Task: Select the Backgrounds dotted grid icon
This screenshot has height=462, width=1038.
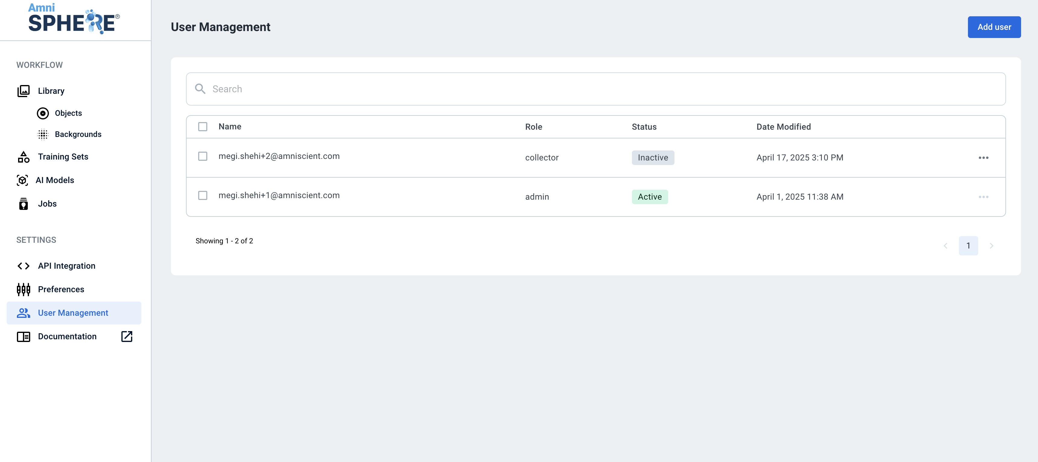Action: tap(43, 134)
